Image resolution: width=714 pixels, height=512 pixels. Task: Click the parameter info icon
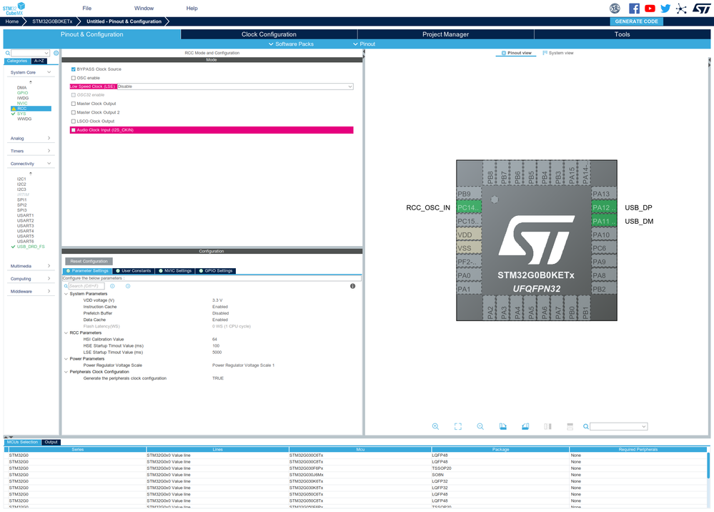(352, 286)
